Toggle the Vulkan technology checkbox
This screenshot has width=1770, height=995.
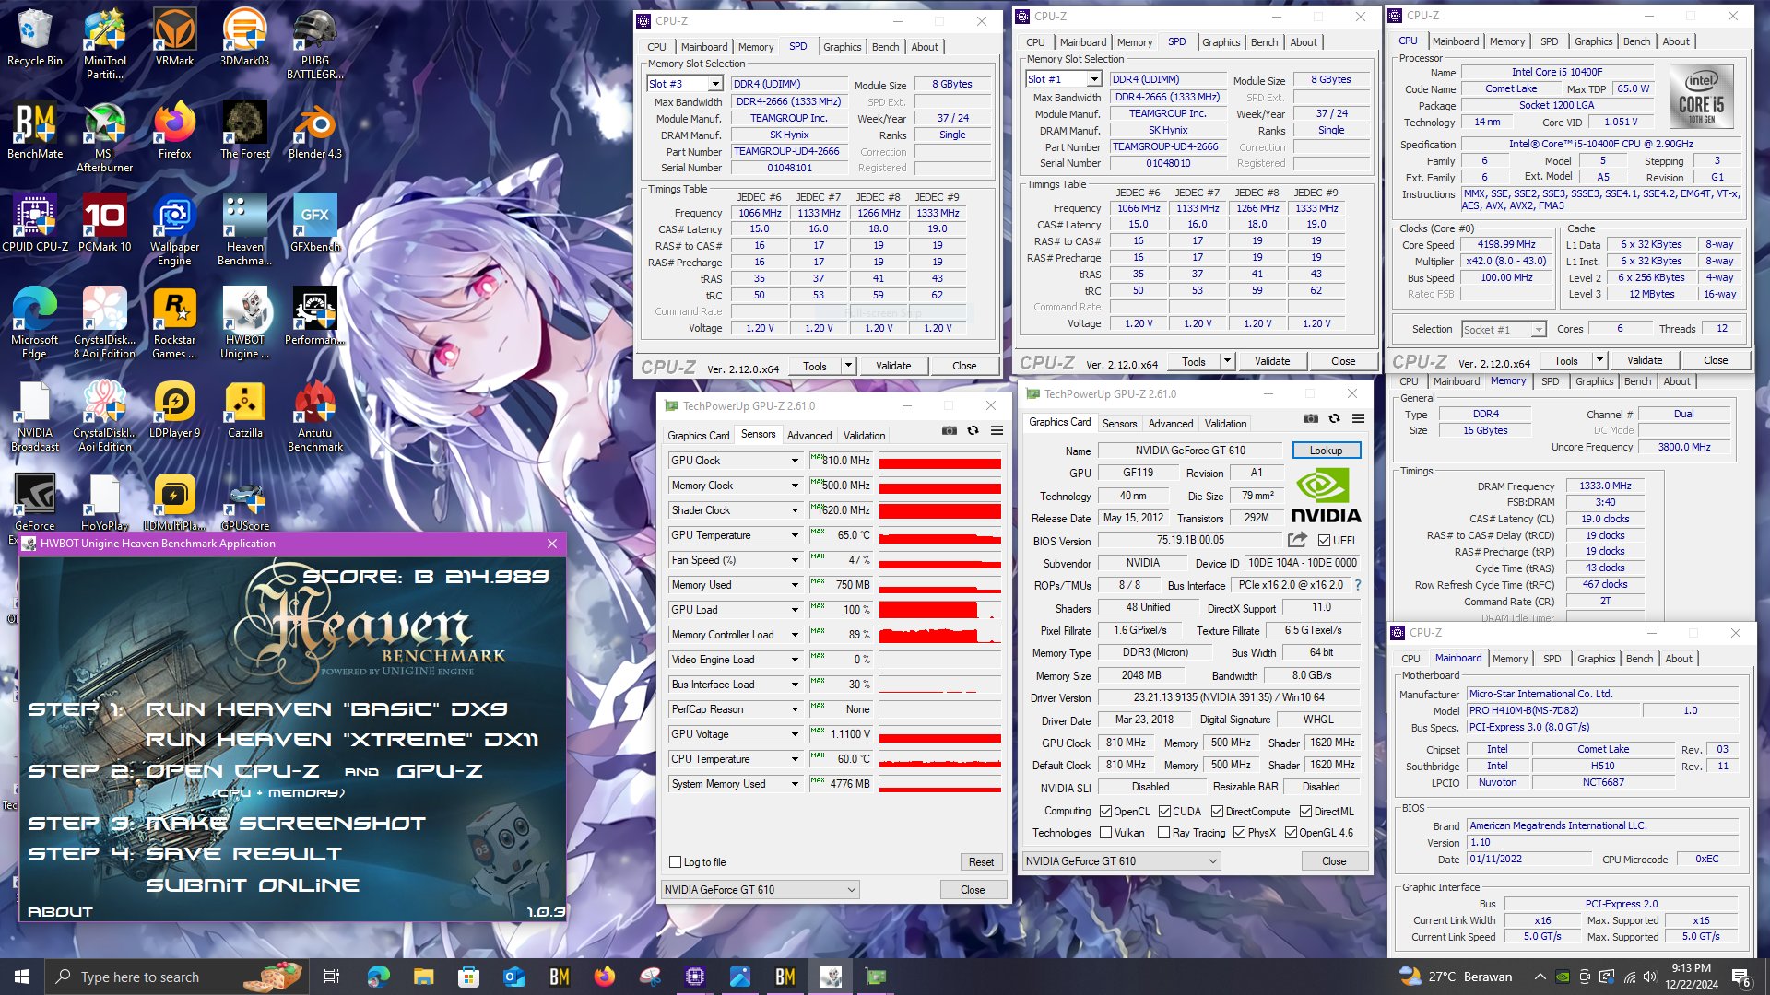coord(1105,833)
